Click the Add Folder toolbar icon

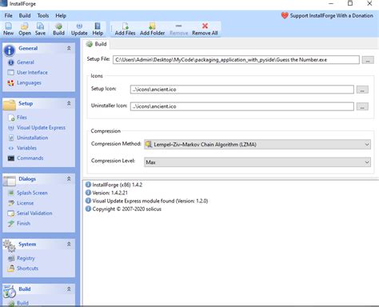[x=152, y=26]
